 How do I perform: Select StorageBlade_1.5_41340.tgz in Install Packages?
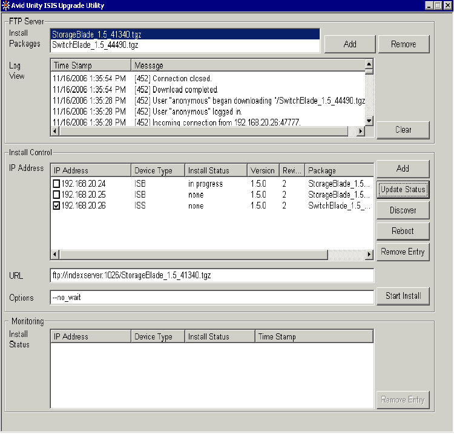coord(185,35)
